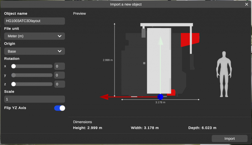Open the File unit dropdown
The height and width of the screenshot is (145, 252).
click(34, 36)
